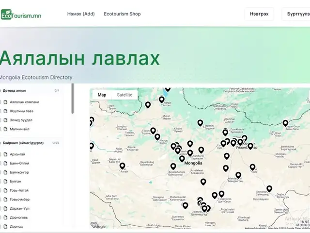Click the Google logo on the map

tap(99, 227)
